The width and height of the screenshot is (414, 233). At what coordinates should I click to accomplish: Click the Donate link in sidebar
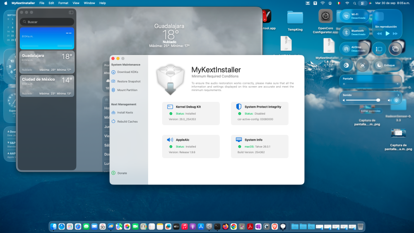[x=119, y=173]
